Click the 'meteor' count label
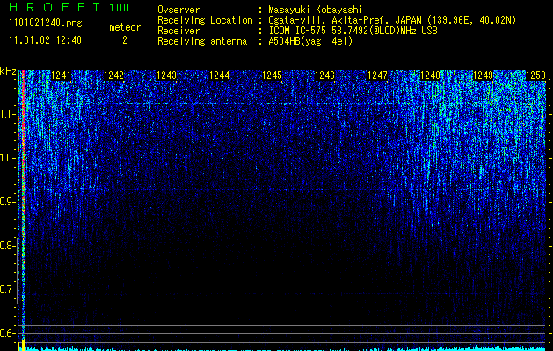Image resolution: width=553 pixels, height=351 pixels. pos(125,27)
